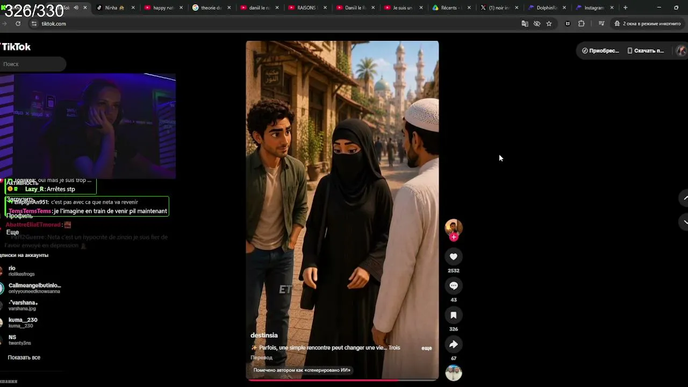Open the site info icon before the URL
Viewport: 688px width, 387px height.
(x=34, y=24)
